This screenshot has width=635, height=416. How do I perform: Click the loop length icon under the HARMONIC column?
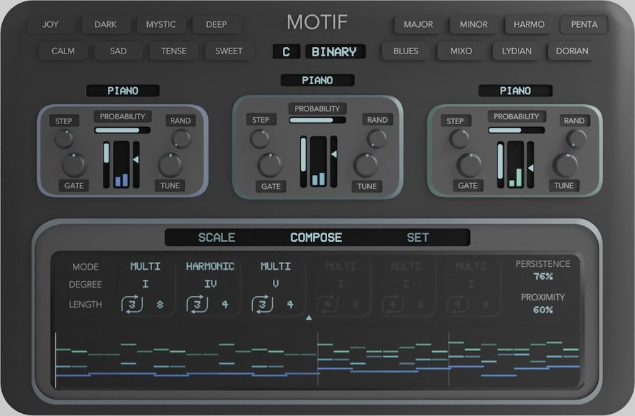pyautogui.click(x=196, y=304)
